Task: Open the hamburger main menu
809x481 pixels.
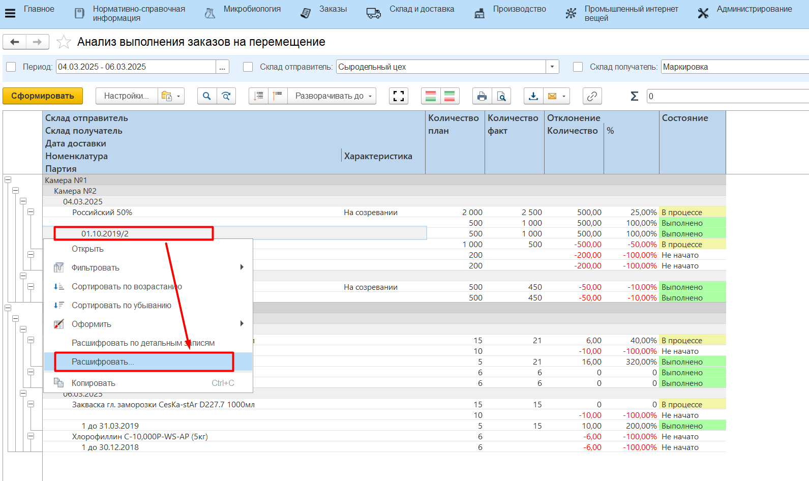Action: (x=10, y=13)
